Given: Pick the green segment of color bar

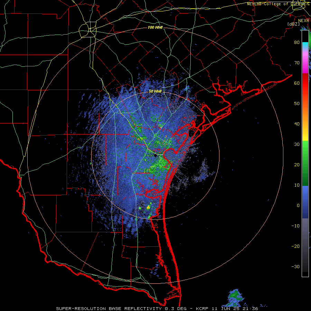Looking at the screenshot, I should [x=305, y=163].
